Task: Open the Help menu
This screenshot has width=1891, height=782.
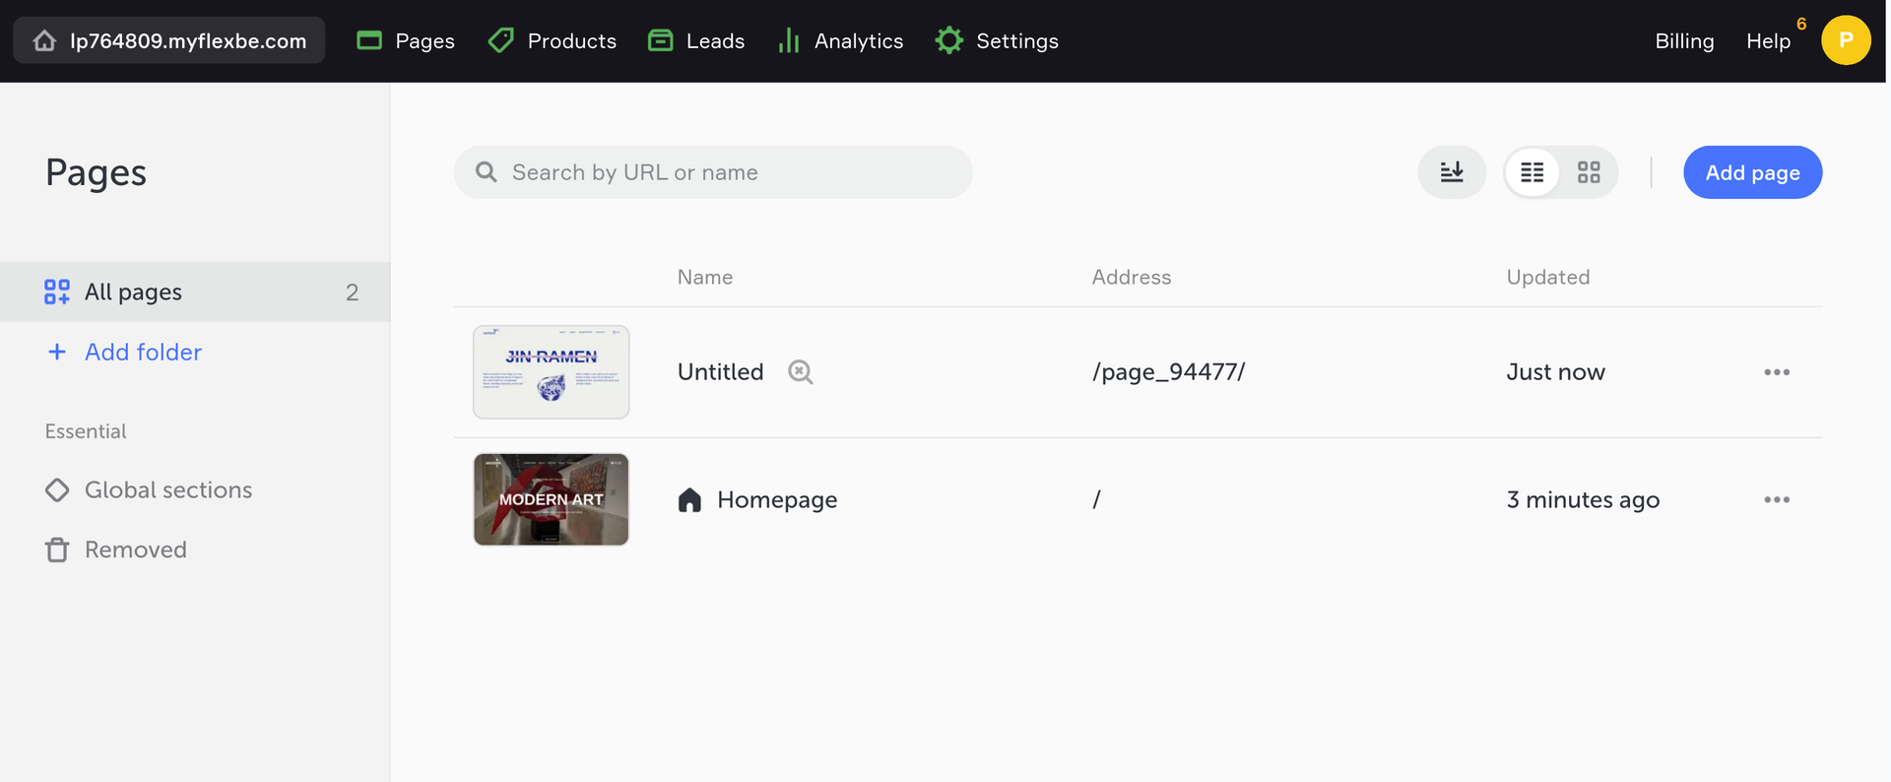Action: [1767, 41]
